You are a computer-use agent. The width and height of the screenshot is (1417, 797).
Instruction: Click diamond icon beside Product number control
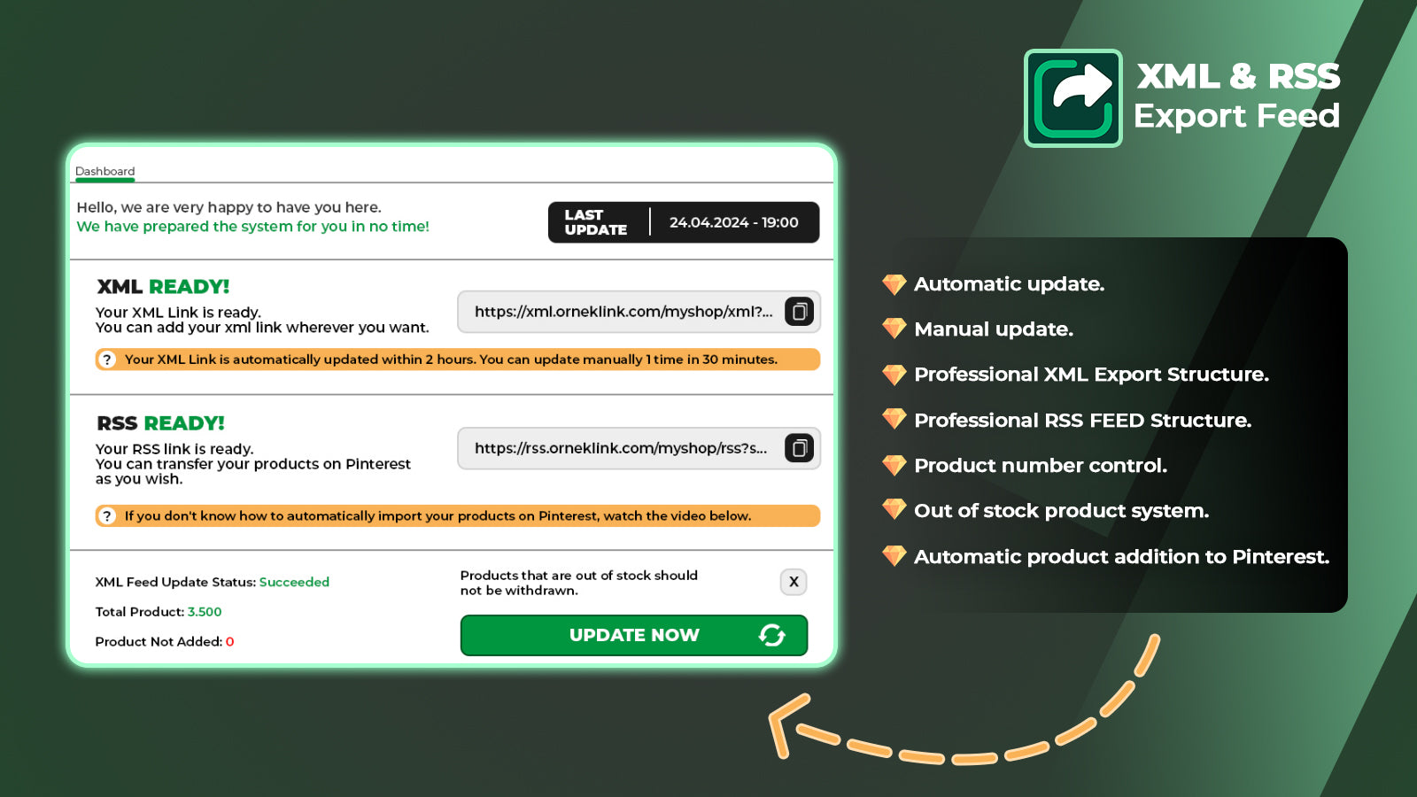coord(894,465)
